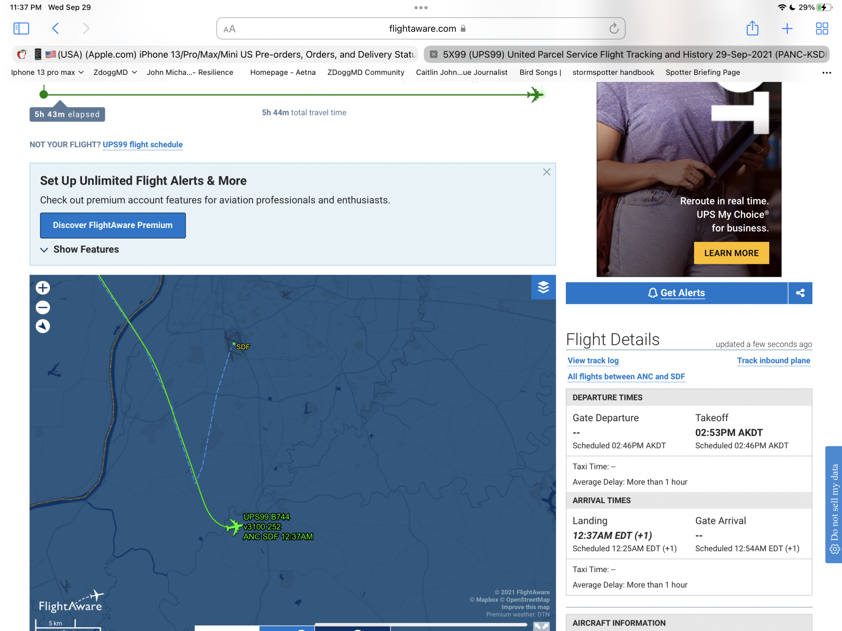Dismiss the flight alerts promo box

[546, 172]
